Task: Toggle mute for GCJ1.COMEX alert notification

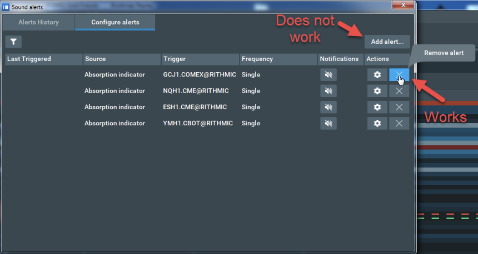Action: [328, 74]
